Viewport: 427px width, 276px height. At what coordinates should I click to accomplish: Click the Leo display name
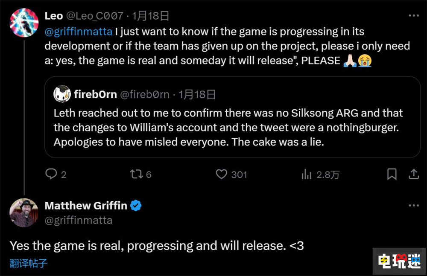tap(53, 16)
